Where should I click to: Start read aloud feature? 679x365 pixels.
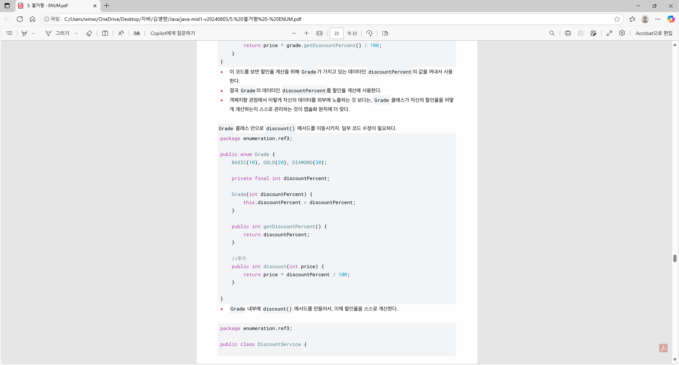121,33
